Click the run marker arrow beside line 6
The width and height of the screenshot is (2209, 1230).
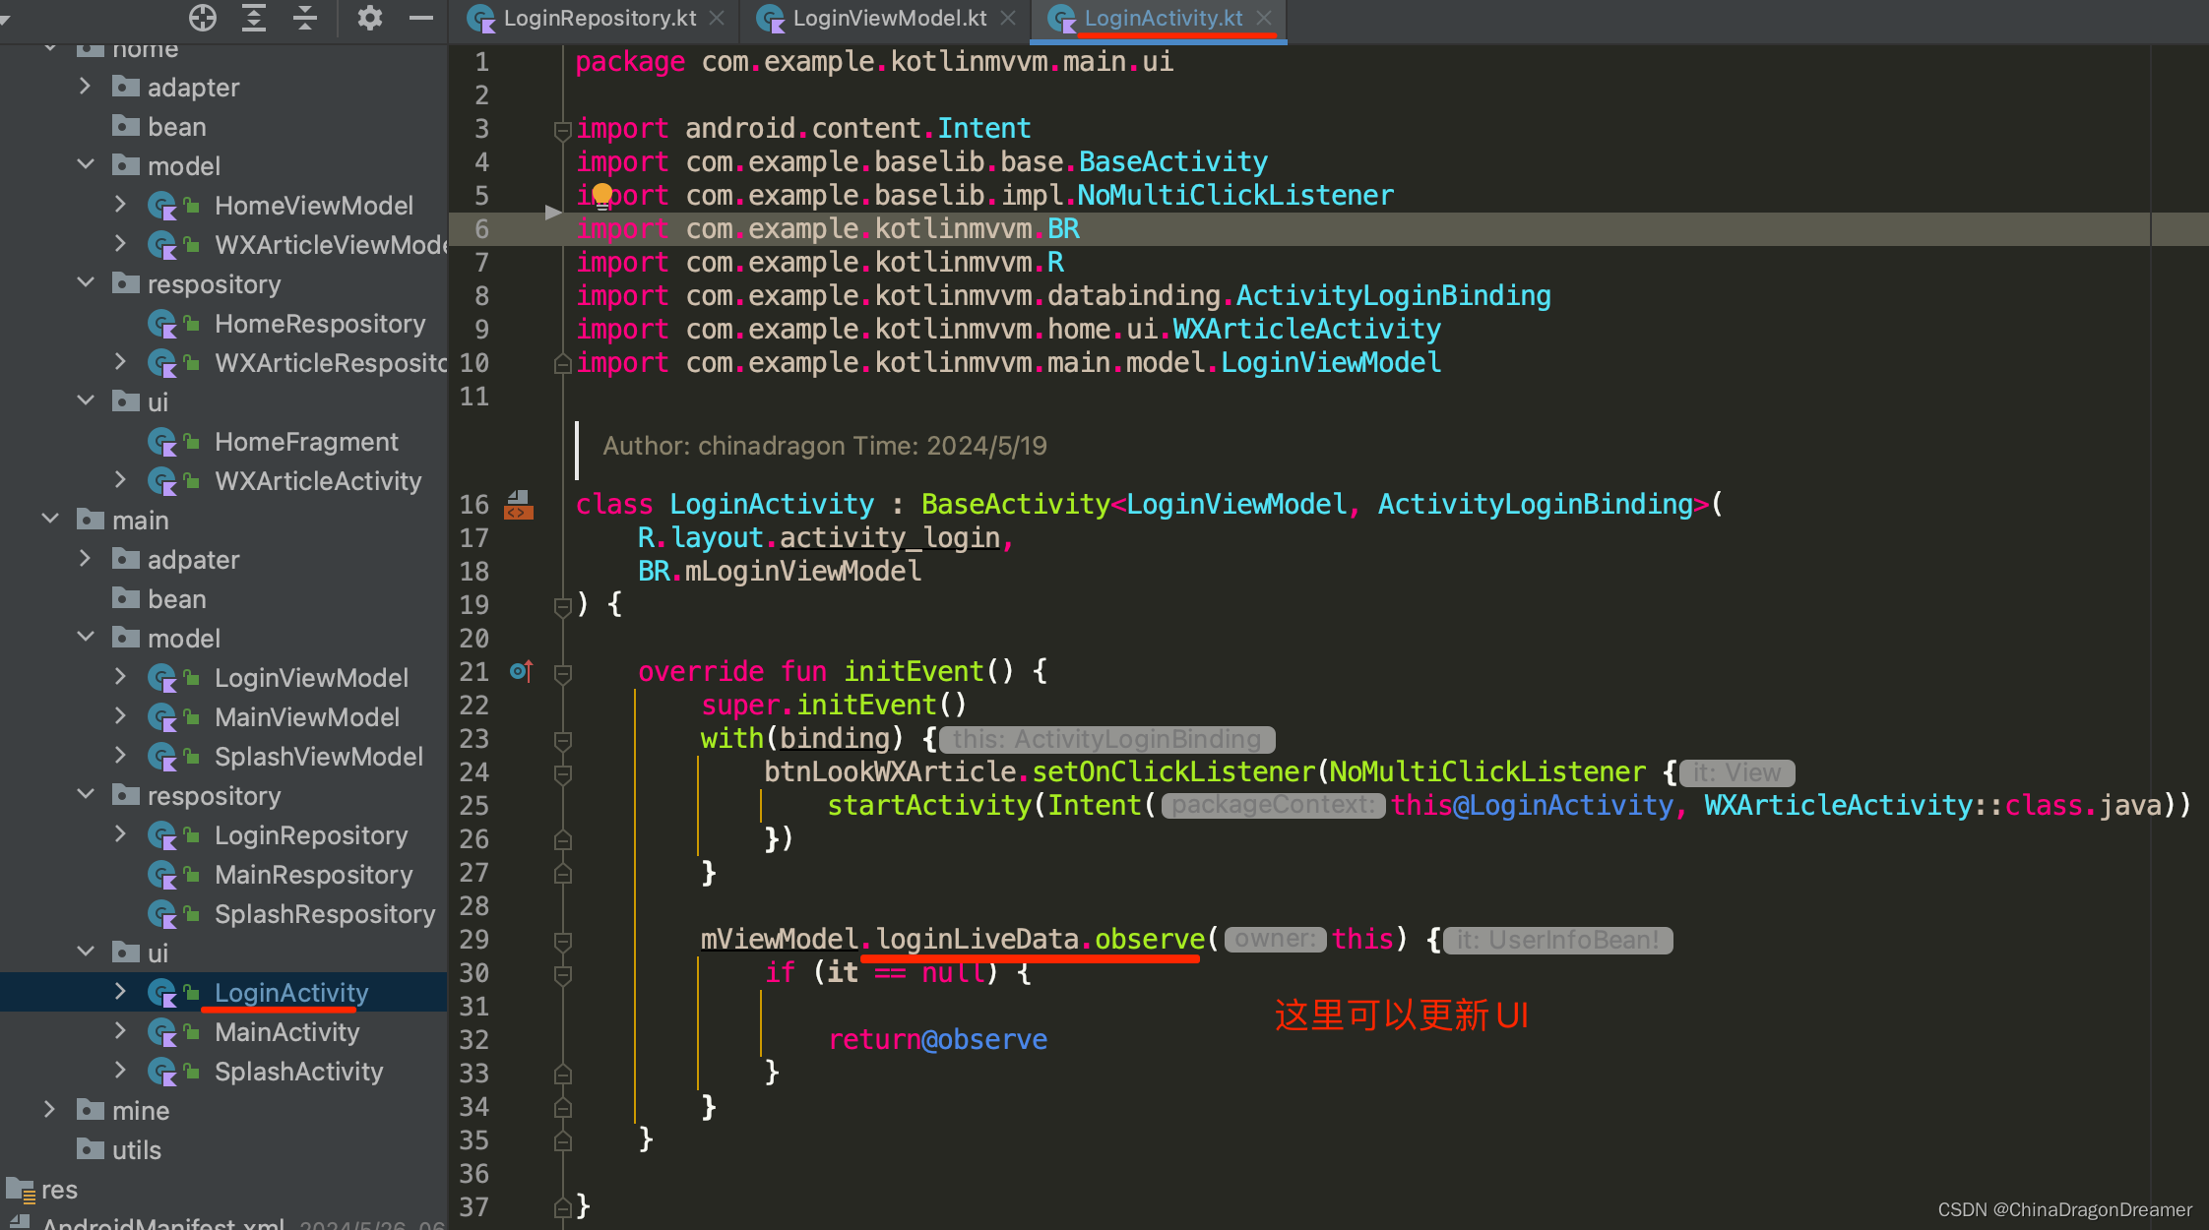point(554,212)
